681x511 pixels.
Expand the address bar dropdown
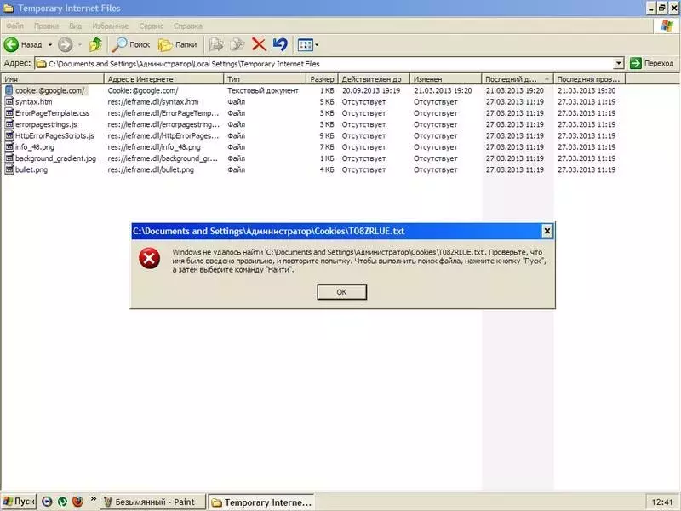(619, 63)
